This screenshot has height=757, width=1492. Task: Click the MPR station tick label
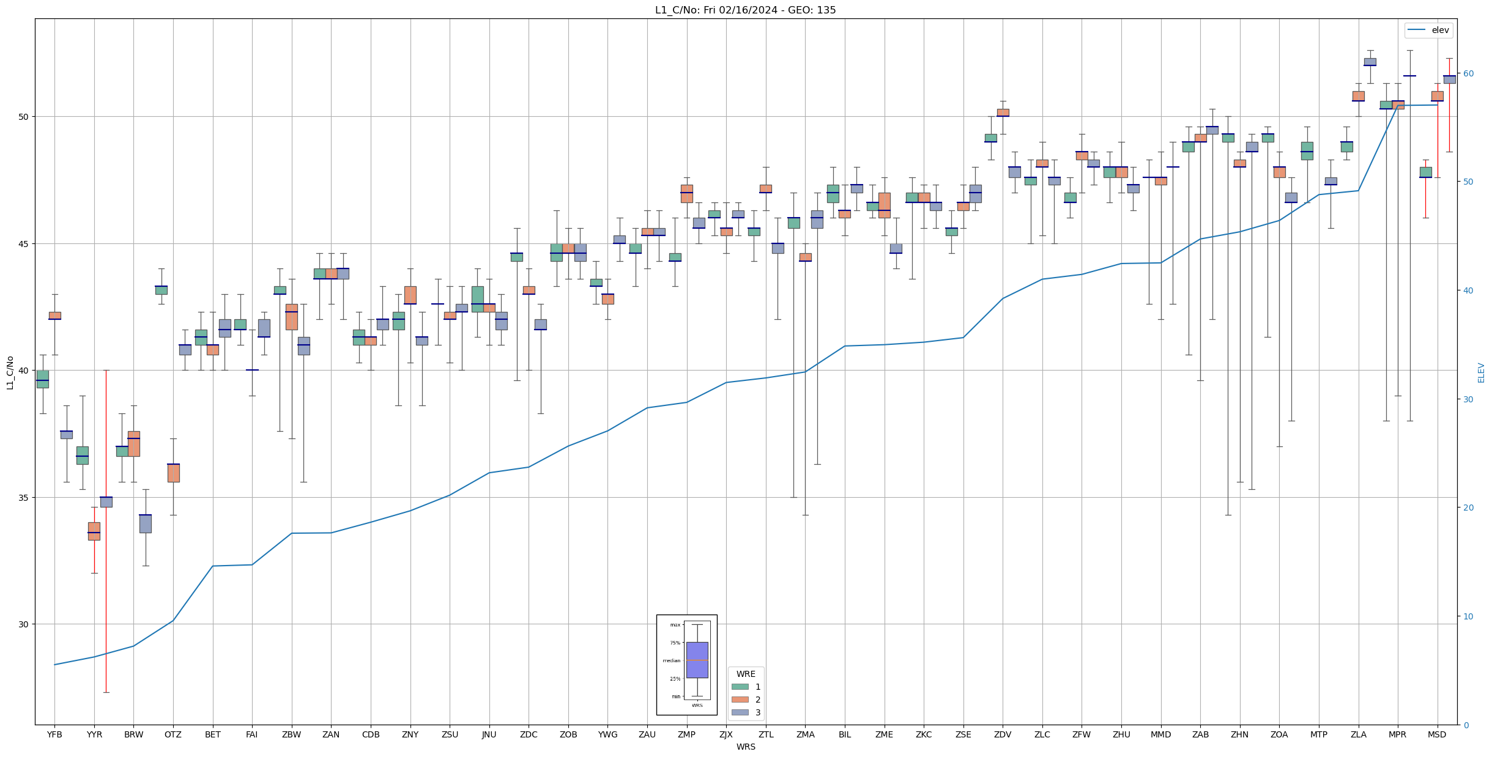1397,734
